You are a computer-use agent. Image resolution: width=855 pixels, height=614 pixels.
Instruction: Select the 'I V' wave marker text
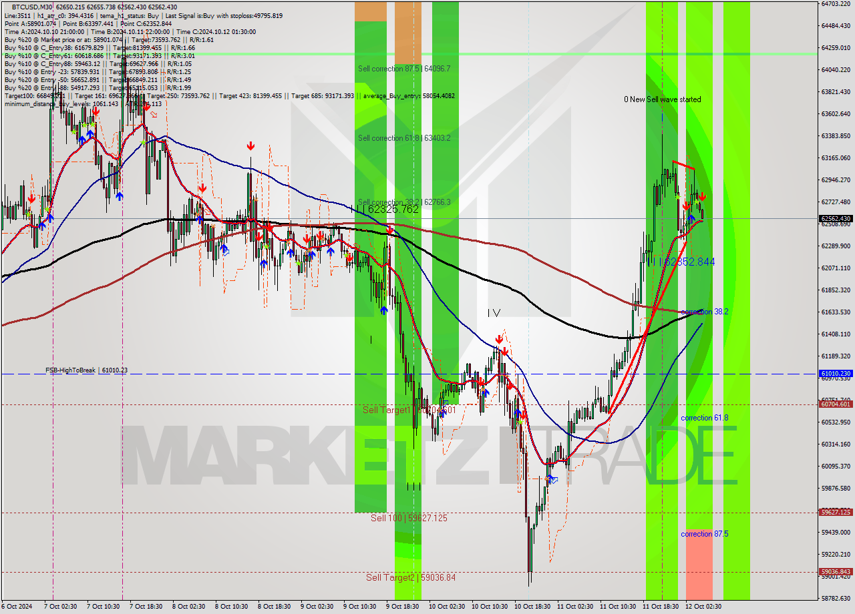(494, 312)
